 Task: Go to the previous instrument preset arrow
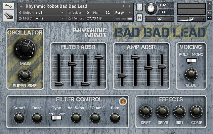click(123, 6)
